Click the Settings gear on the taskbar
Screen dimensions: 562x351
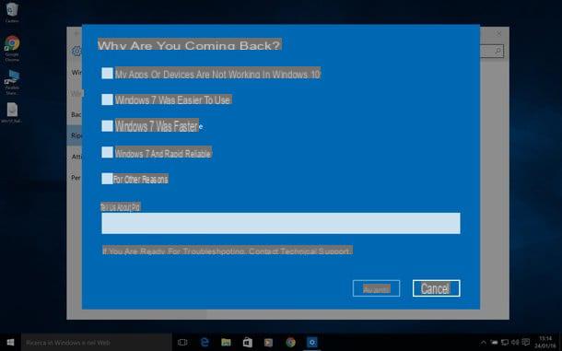pyautogui.click(x=312, y=343)
